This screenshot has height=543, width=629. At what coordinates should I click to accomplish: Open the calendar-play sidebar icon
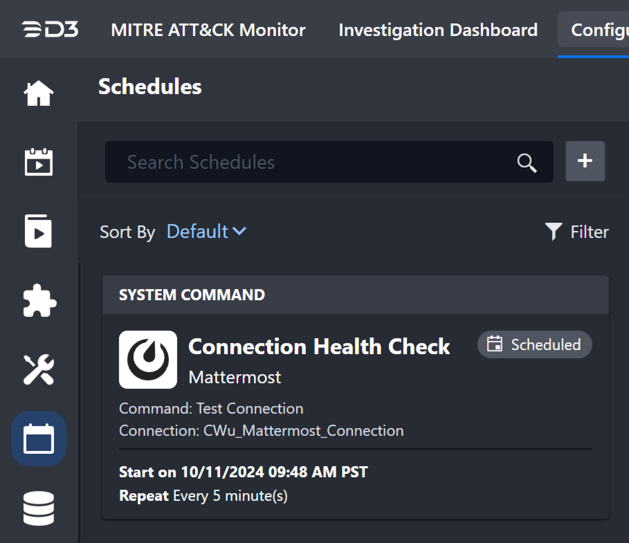[x=39, y=162]
